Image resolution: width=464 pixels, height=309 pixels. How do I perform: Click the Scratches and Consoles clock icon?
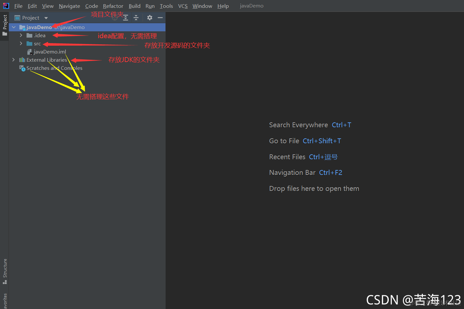click(x=22, y=68)
